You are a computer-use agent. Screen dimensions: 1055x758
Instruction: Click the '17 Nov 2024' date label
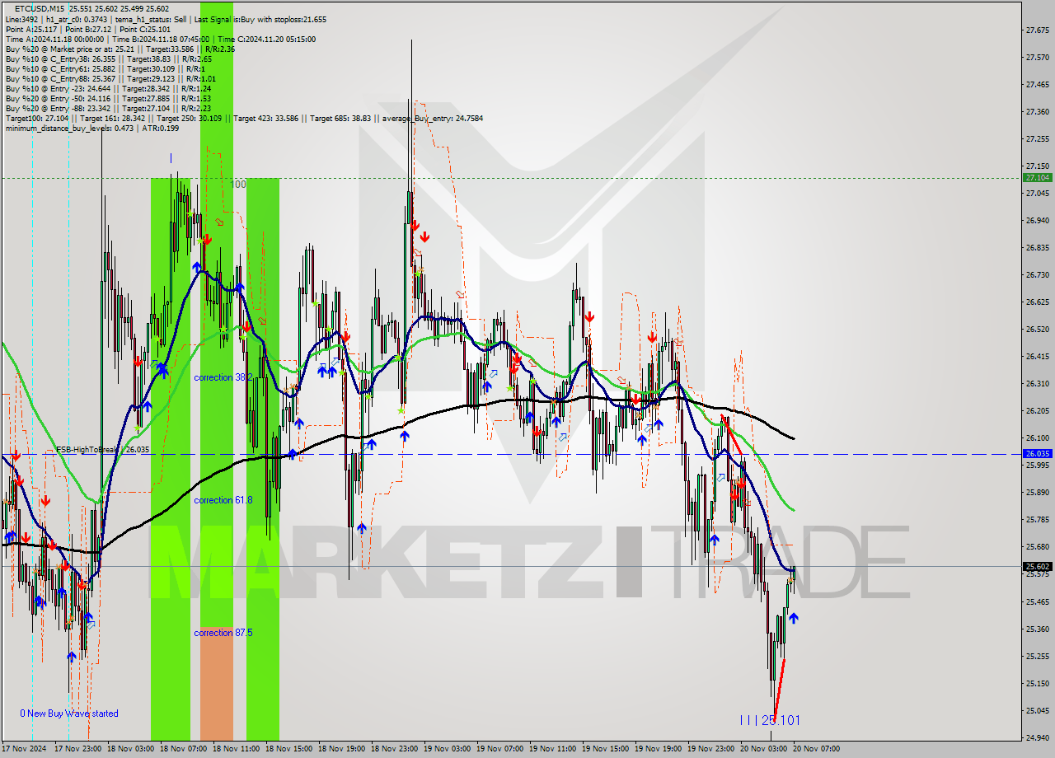(25, 749)
